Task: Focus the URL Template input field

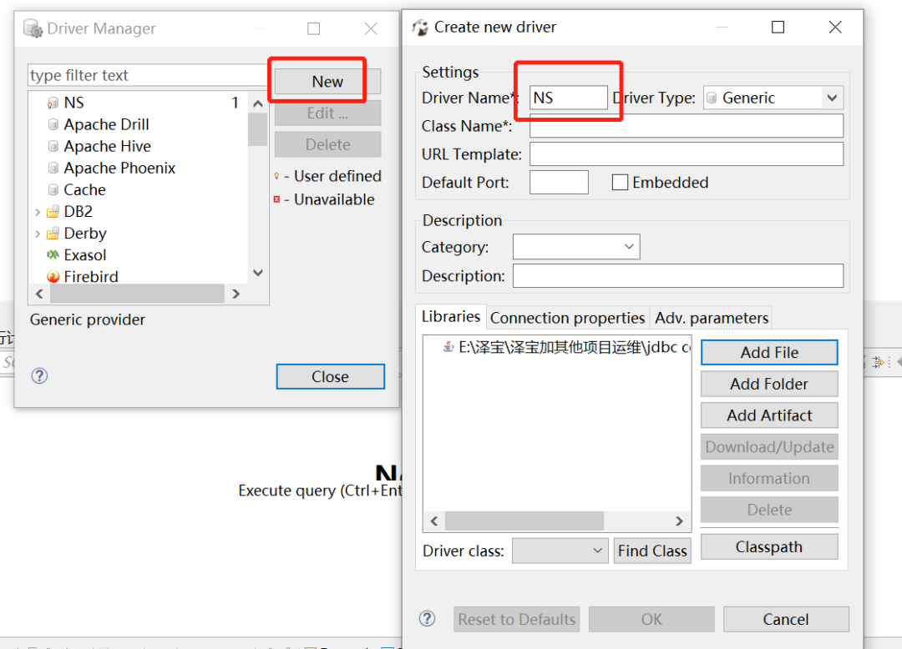Action: tap(687, 154)
